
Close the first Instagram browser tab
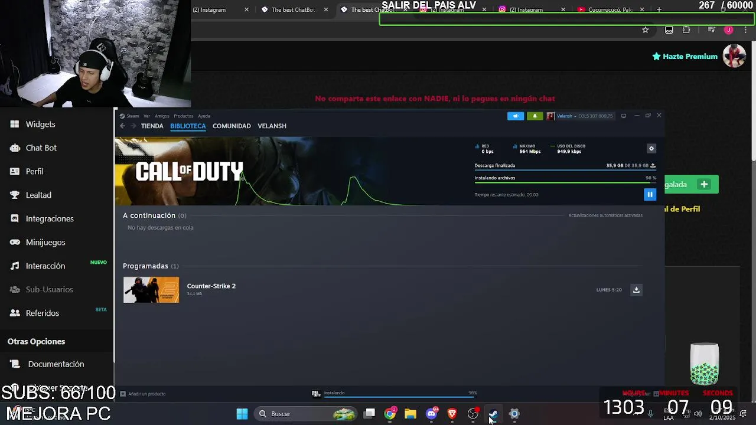pos(246,9)
